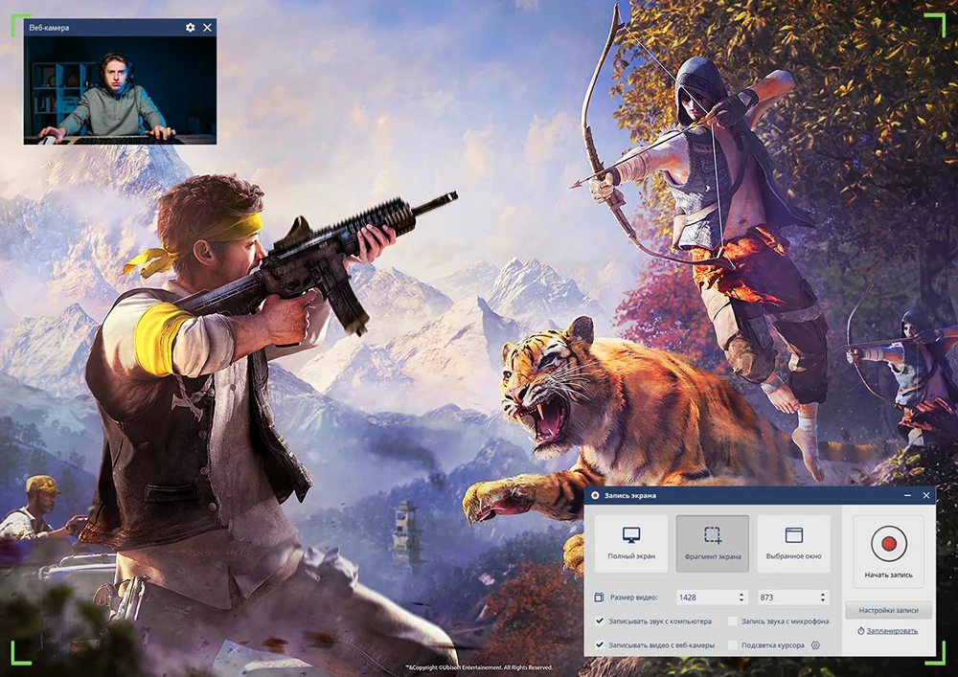This screenshot has width=958, height=677.
Task: Choose the Фрагмент экрана capture mode
Action: (712, 543)
